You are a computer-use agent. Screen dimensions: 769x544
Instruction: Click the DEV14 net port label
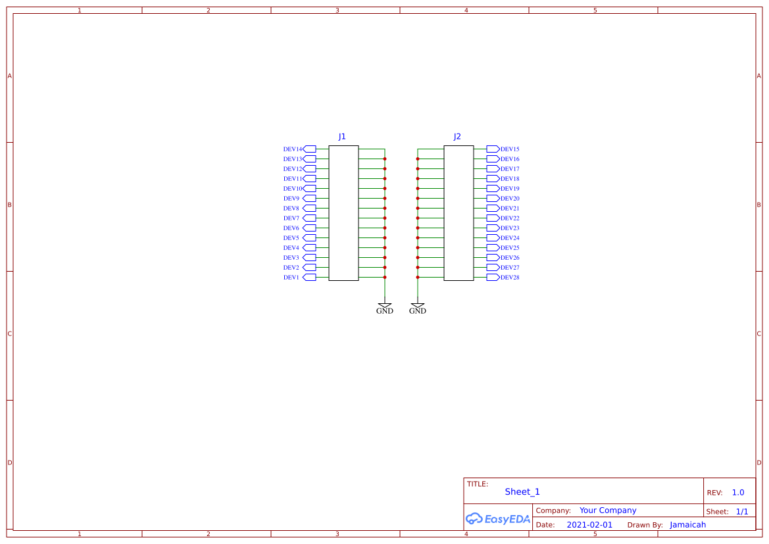tap(293, 149)
